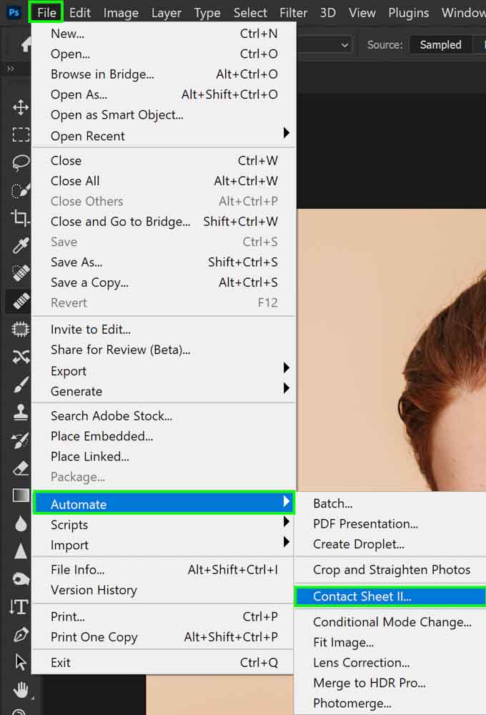Pick the Lasso tool
Viewport: 486px width, 715px height.
pos(20,163)
